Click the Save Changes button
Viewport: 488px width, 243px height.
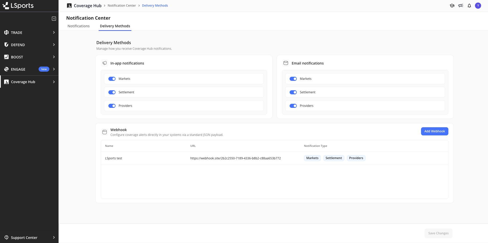[438, 233]
